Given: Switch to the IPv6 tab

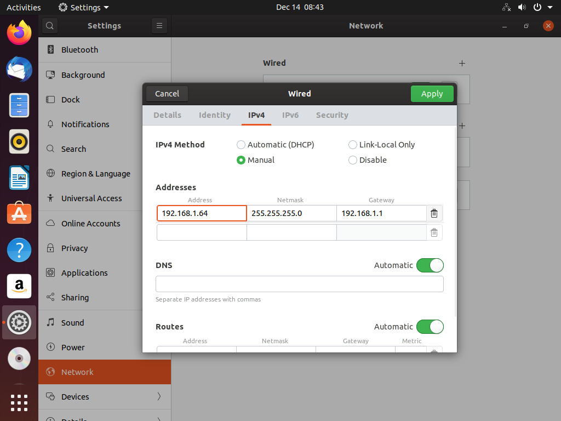Looking at the screenshot, I should (x=290, y=115).
